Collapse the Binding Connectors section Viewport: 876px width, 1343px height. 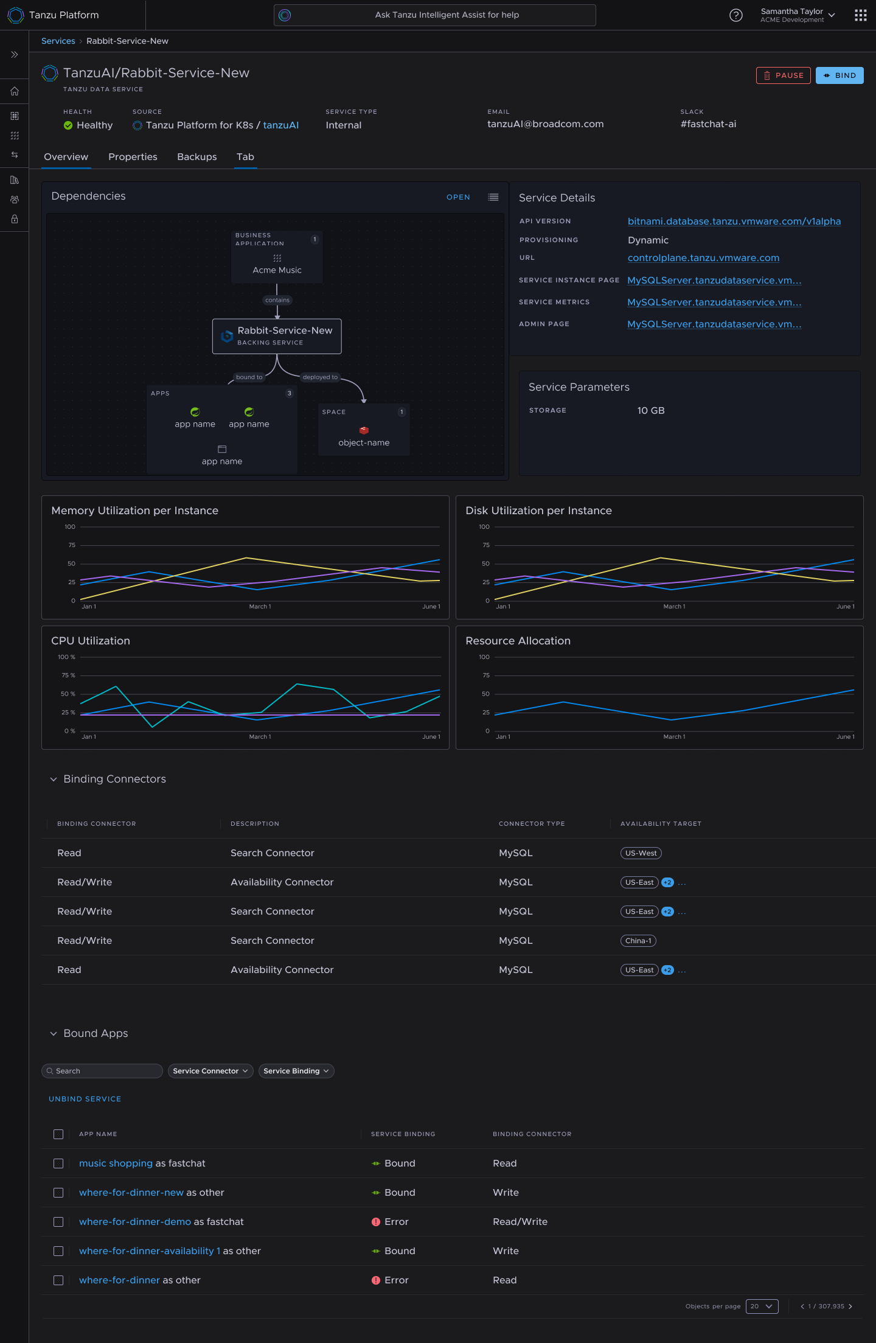pos(54,780)
